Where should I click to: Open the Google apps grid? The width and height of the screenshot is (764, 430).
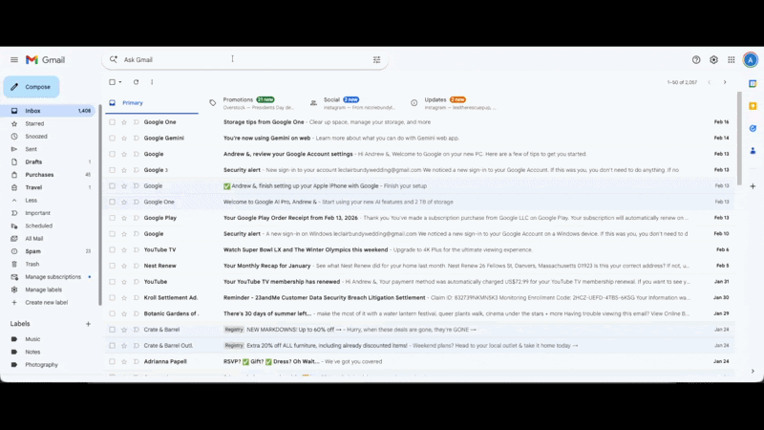click(732, 60)
